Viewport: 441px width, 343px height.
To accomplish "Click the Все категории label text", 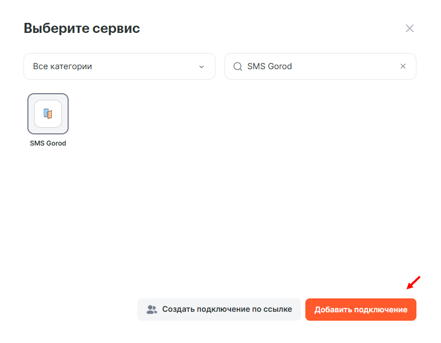I will (63, 66).
